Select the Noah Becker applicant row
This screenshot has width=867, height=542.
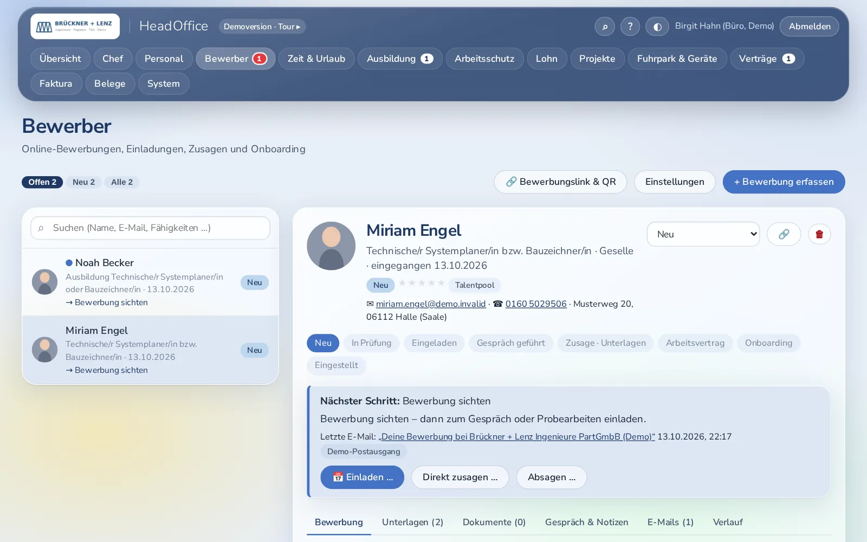click(150, 282)
